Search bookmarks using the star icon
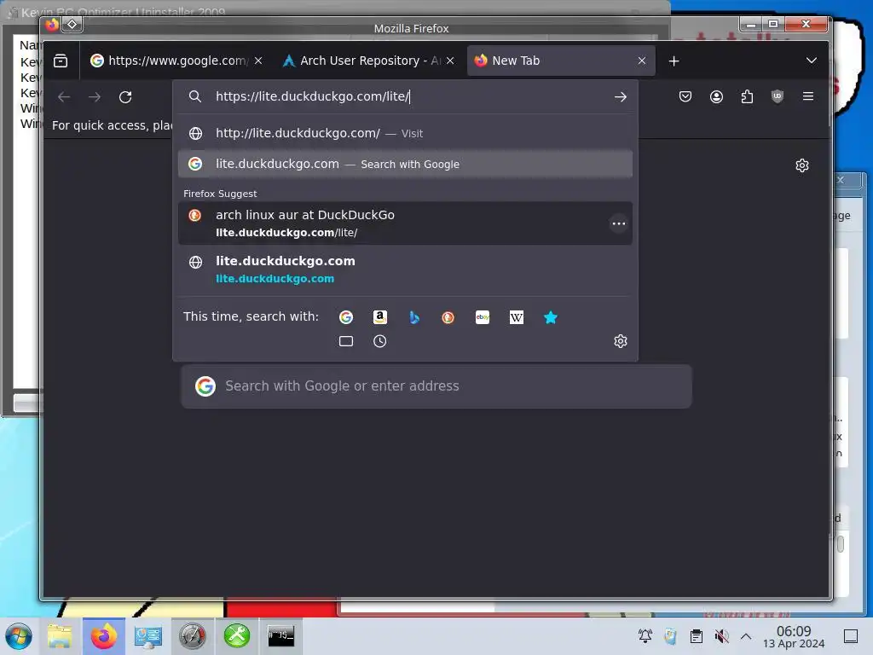 (550, 317)
